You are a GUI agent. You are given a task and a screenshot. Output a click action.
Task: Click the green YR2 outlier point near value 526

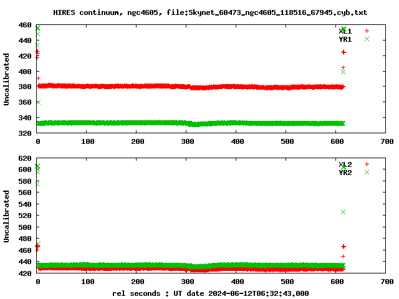point(343,212)
